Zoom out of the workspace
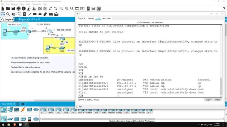 pyautogui.click(x=72, y=8)
